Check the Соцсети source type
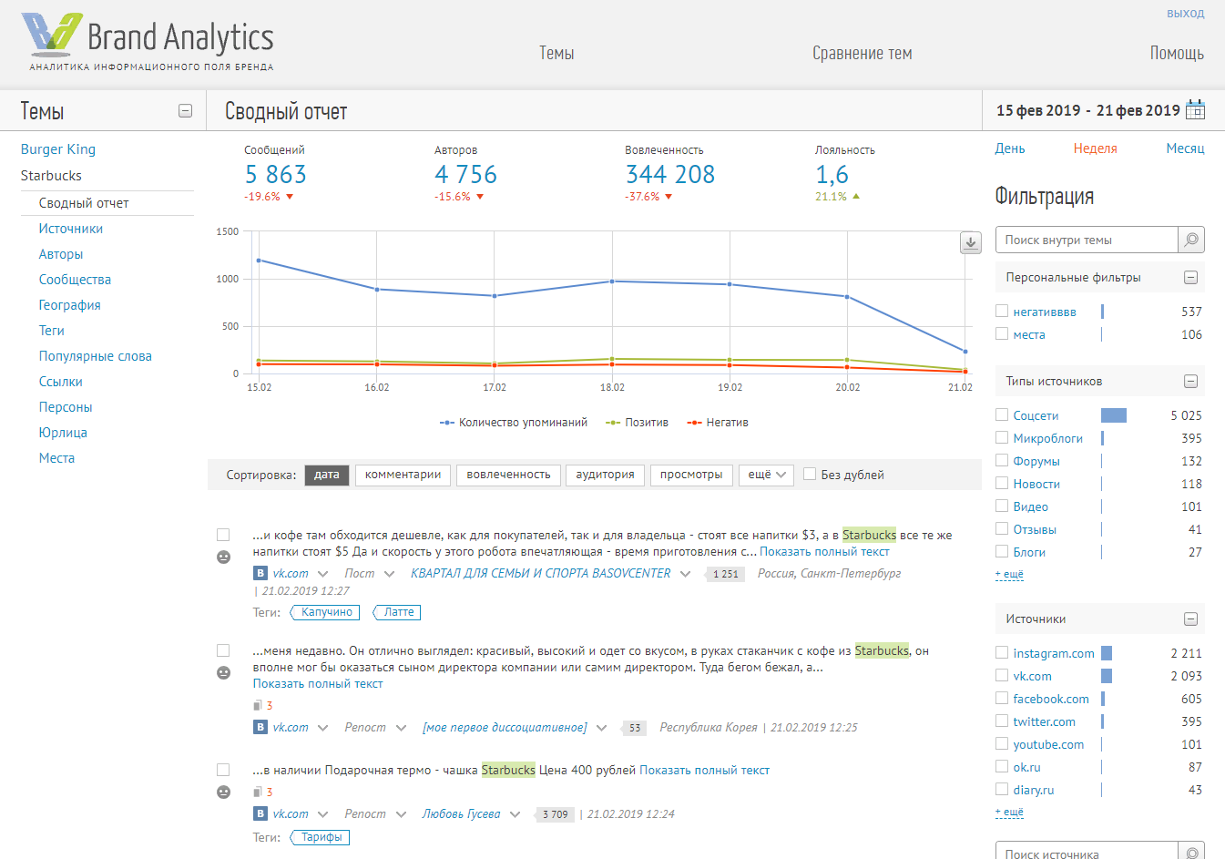1225x859 pixels. coord(1002,414)
